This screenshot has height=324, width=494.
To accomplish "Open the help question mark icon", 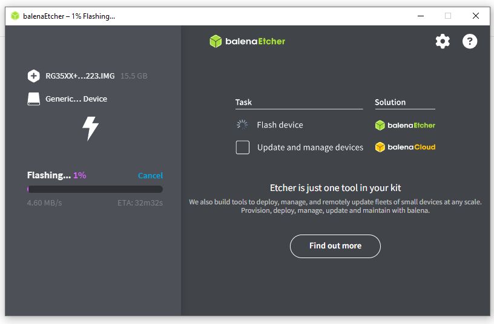I will 470,42.
